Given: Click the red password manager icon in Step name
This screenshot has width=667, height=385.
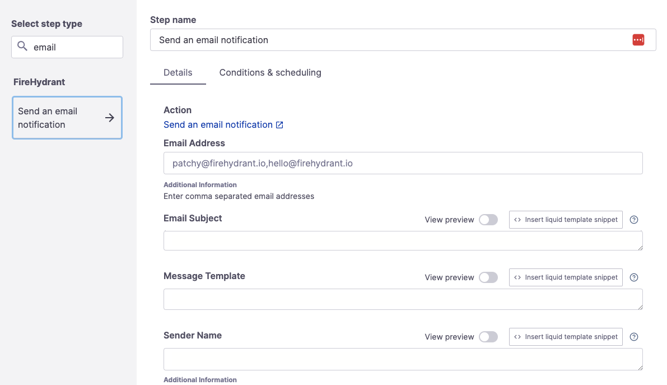Looking at the screenshot, I should (638, 40).
